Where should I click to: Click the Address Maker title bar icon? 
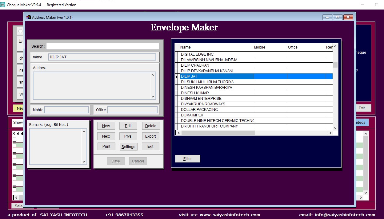[x=28, y=17]
